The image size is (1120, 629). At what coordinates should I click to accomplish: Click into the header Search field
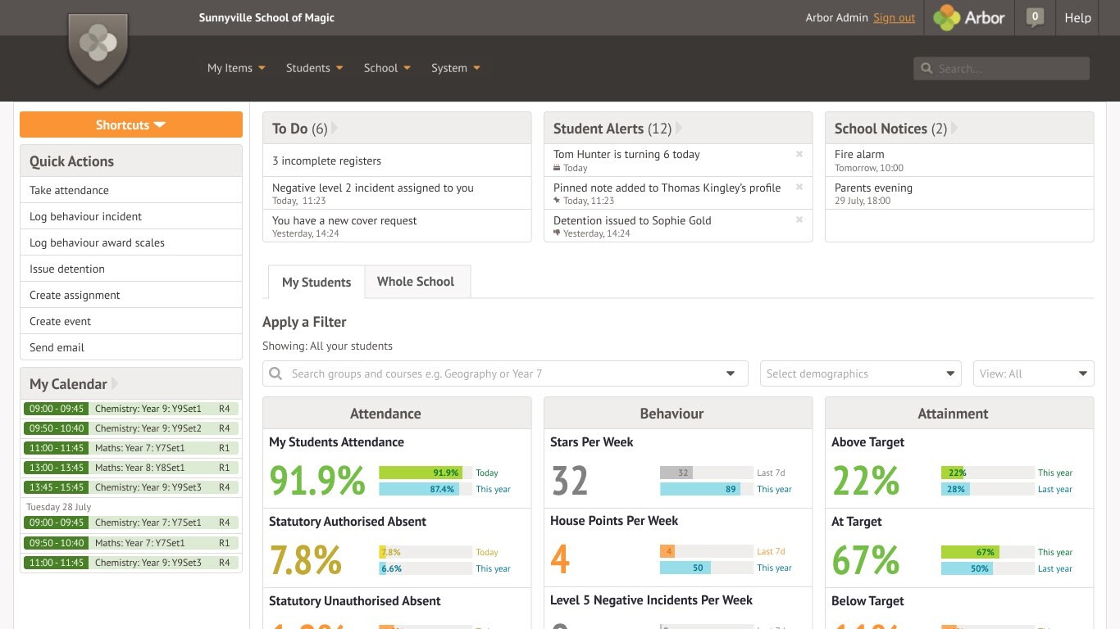coord(1001,69)
